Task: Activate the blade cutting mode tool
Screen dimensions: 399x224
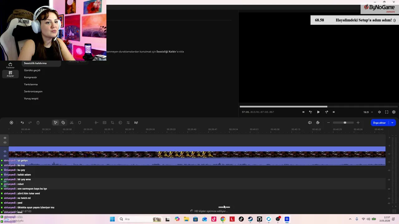Action: pos(63,123)
